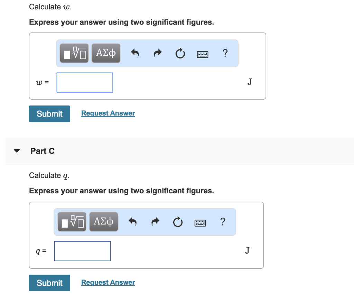Open math templates tool in q toolbar
Viewport: 354px width, 303px height.
tap(72, 222)
